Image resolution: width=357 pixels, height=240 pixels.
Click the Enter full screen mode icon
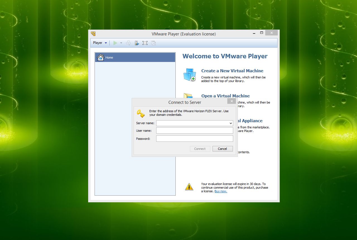click(x=145, y=43)
